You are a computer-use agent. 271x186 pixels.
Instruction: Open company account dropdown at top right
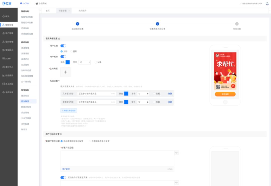(x=251, y=4)
